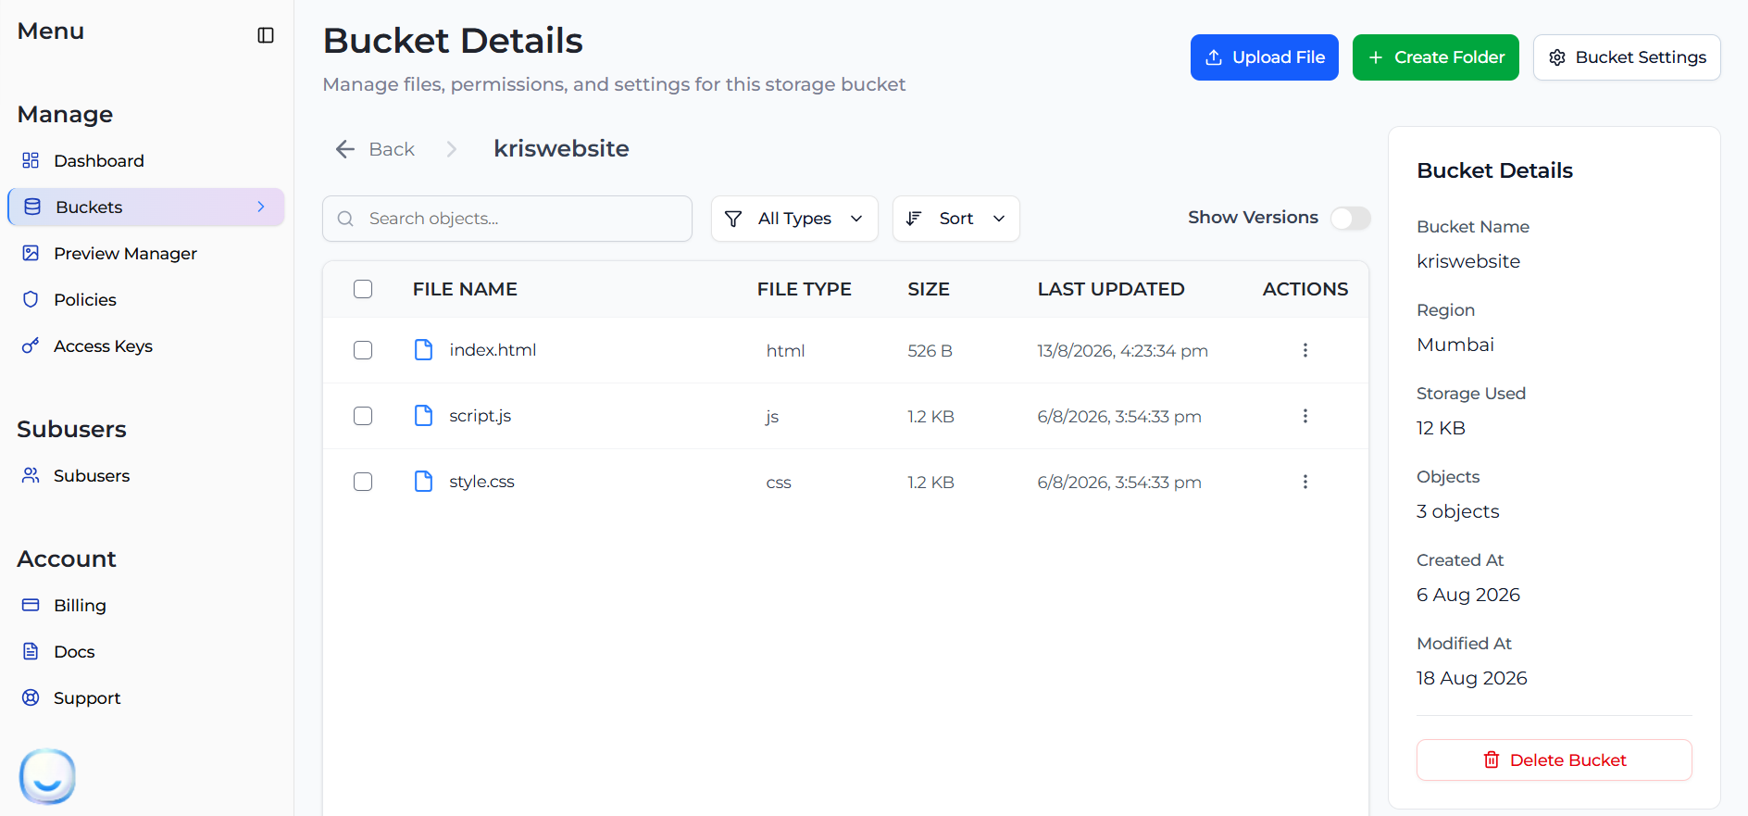The image size is (1748, 816).
Task: Click the SIZE column header
Action: click(x=929, y=289)
